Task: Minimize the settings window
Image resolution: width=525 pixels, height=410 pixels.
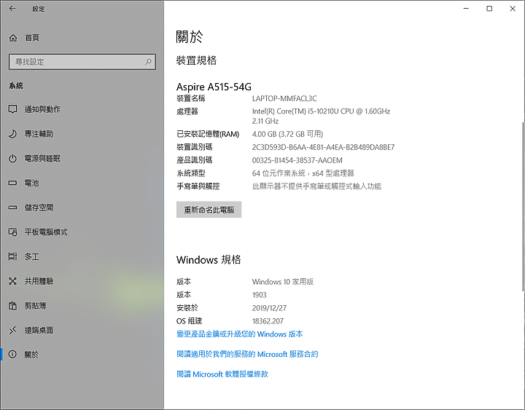Action: tap(466, 9)
